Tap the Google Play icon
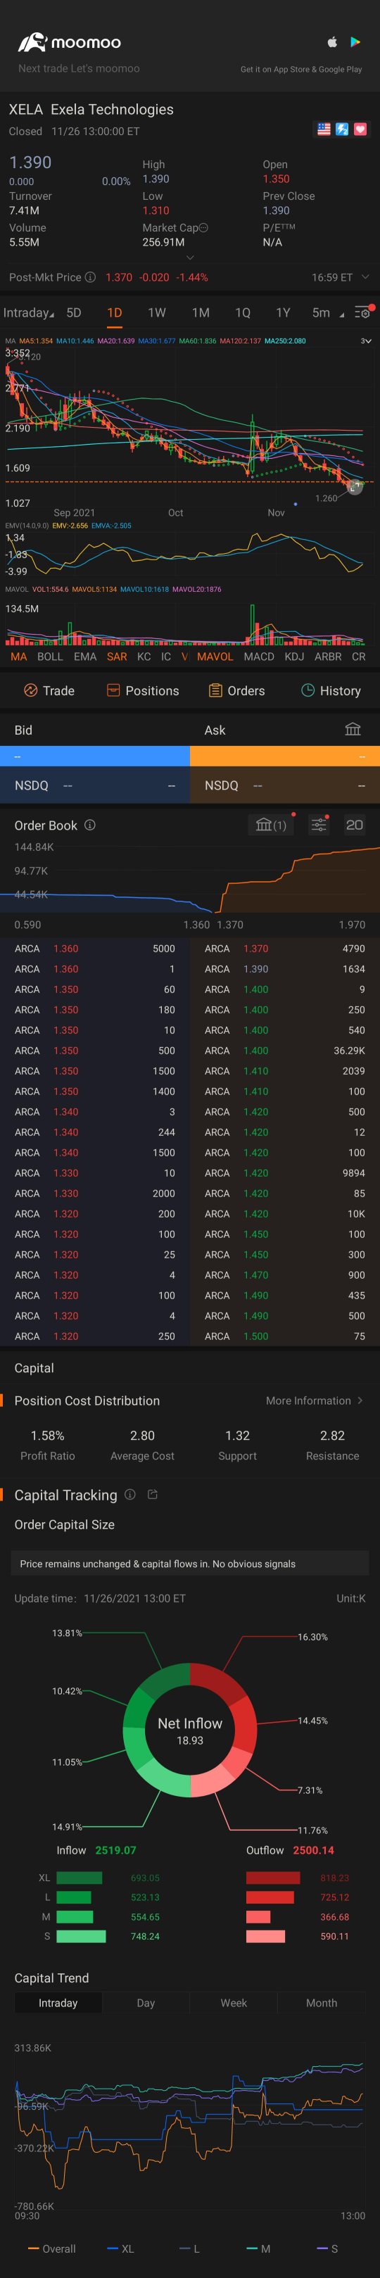 click(x=355, y=42)
